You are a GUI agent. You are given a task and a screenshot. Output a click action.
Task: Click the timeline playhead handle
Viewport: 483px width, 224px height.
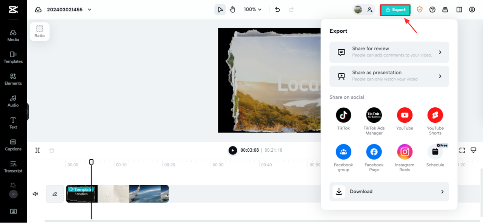click(x=91, y=162)
